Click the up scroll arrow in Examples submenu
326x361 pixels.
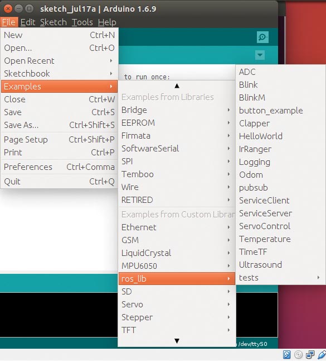tap(177, 86)
